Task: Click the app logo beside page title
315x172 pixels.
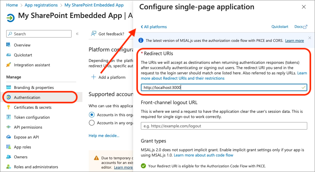Action: [11, 18]
